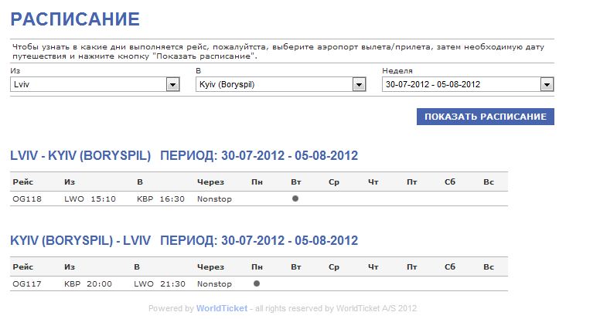600x319 pixels.
Task: Click the KYIV (BORYSPIL) - LVIV section heading
Action: click(80, 240)
